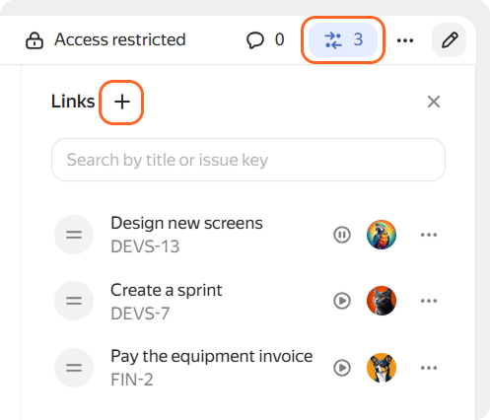This screenshot has height=420, width=490.
Task: Click the pencil edit icon
Action: point(450,40)
